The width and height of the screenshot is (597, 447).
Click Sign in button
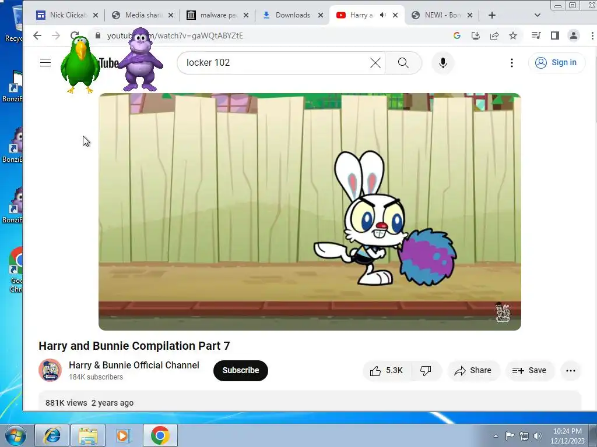(x=556, y=63)
